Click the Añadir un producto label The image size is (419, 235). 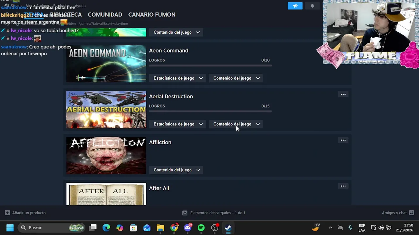pos(29,213)
